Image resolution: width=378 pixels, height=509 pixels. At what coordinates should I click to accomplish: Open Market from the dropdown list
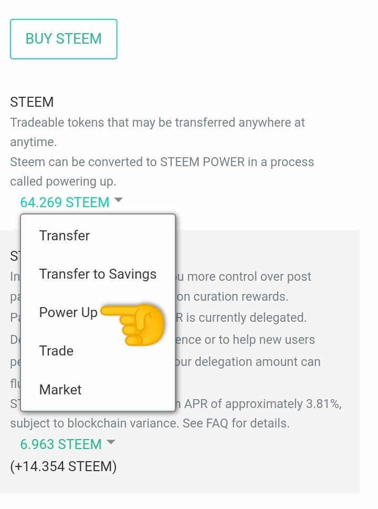pyautogui.click(x=60, y=390)
